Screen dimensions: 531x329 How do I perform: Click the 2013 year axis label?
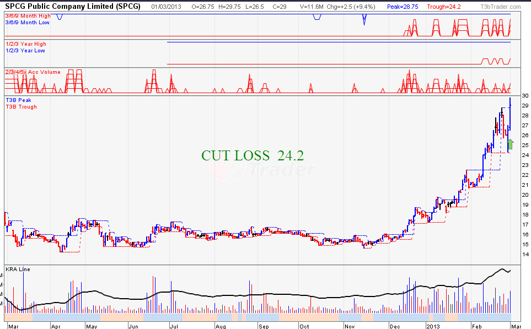click(x=433, y=326)
